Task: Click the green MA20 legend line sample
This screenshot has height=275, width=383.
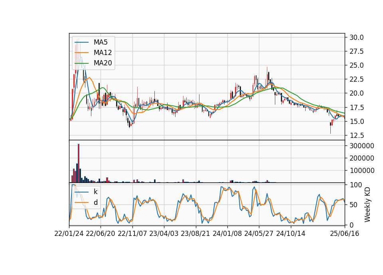Action: pos(81,63)
